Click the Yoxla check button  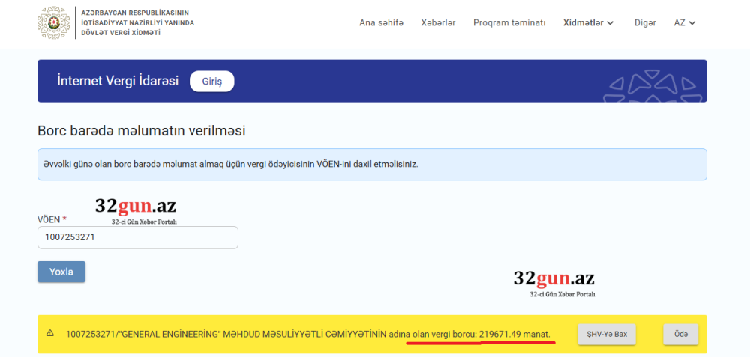click(x=61, y=272)
